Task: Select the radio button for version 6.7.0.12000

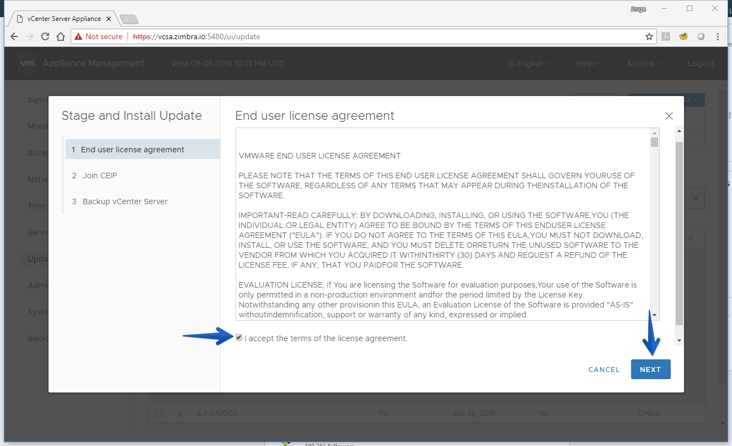Action: (159, 413)
